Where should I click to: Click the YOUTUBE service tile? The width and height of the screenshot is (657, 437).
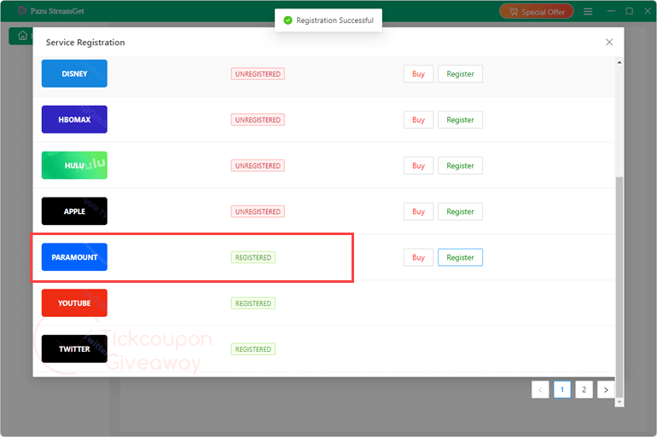click(x=74, y=303)
